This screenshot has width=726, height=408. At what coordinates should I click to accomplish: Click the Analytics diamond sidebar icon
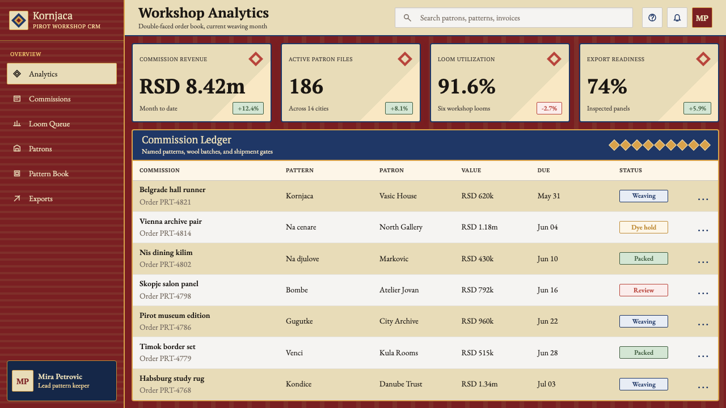17,74
